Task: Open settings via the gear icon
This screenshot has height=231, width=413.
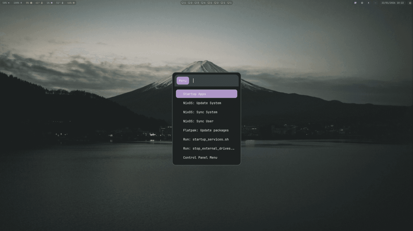Action: [x=362, y=3]
